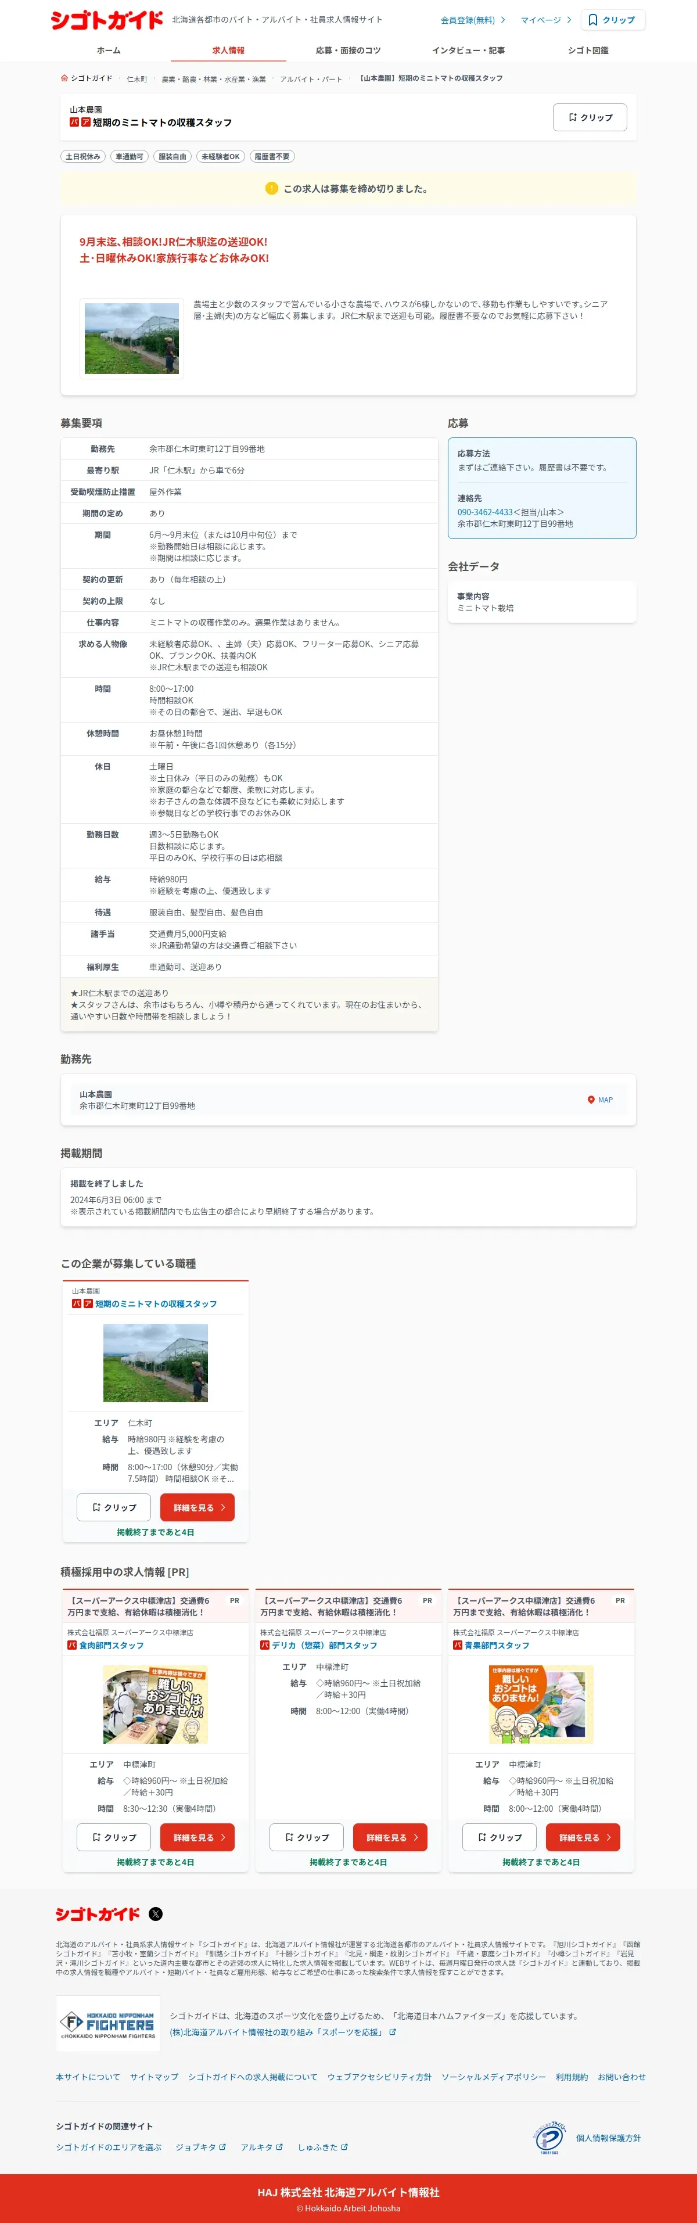
Task: Open the しゅふきた external site link
Action: point(324,2147)
